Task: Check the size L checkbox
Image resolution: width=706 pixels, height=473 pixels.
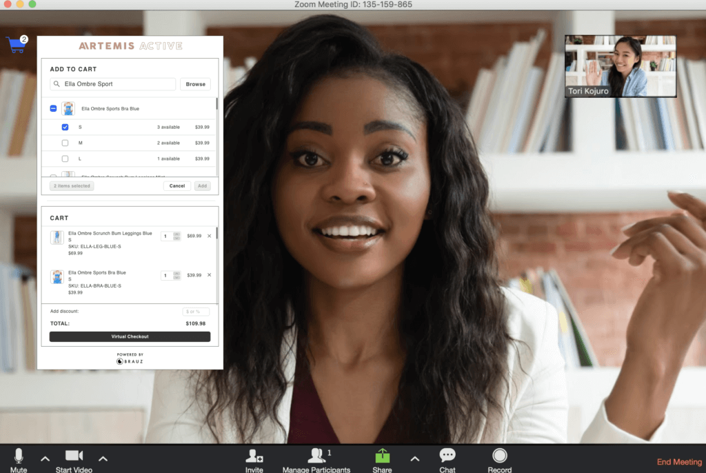Action: tap(65, 159)
